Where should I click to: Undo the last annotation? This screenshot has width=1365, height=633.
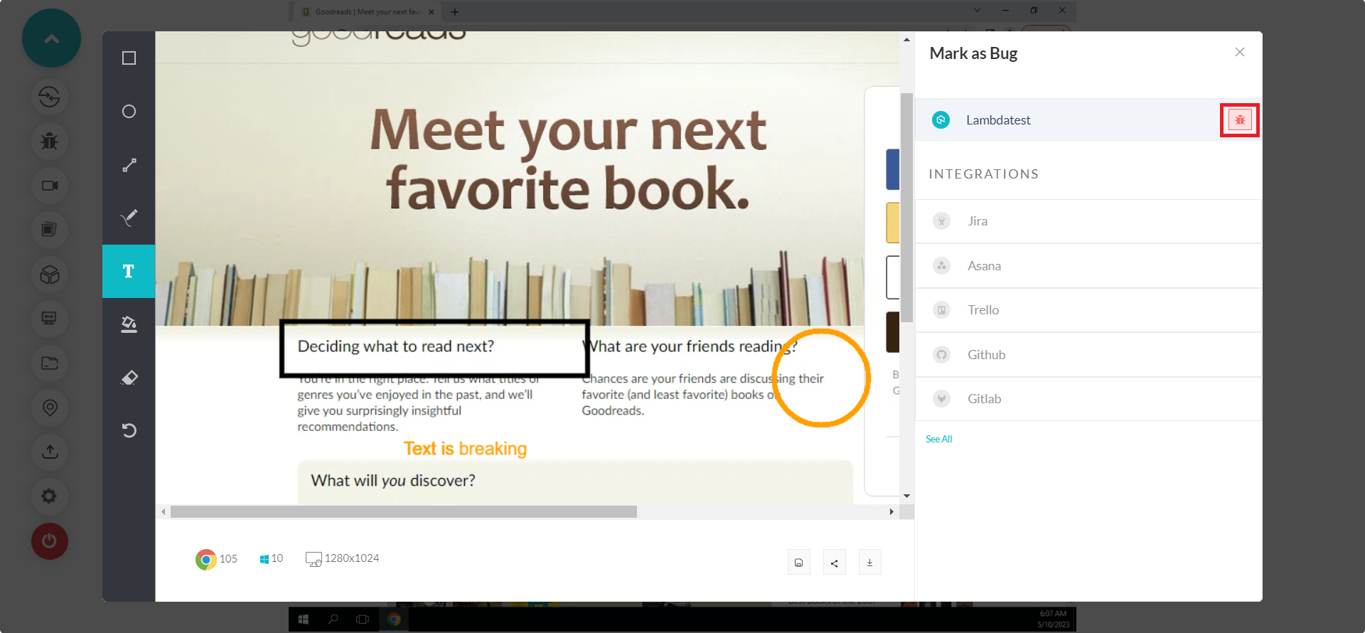click(129, 430)
